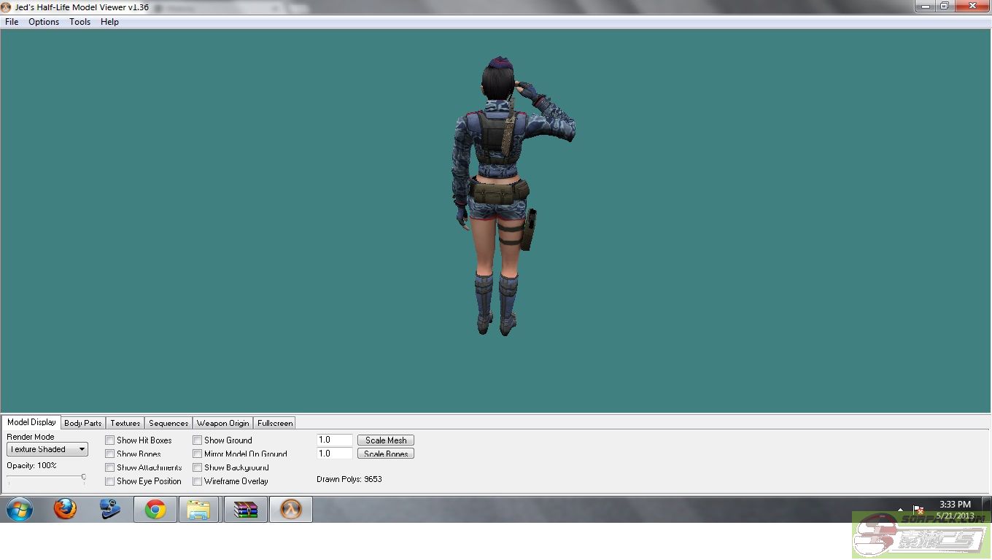Enable Mirror Model On Ground checkbox
The width and height of the screenshot is (992, 560).
[x=198, y=454]
